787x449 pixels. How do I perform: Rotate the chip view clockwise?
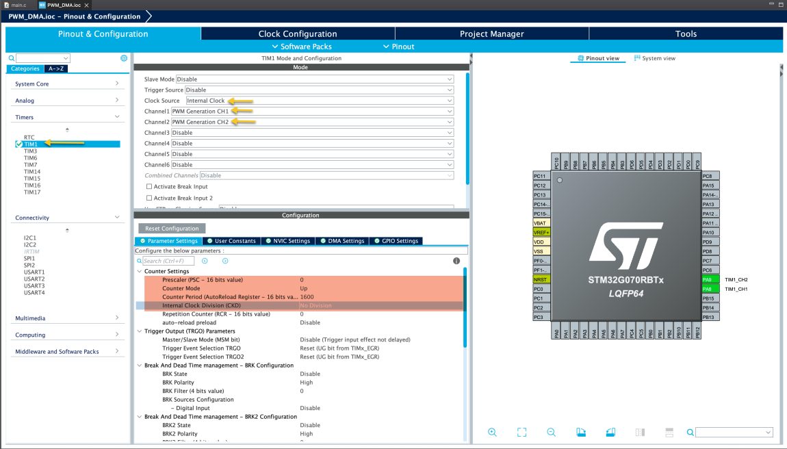coord(581,433)
